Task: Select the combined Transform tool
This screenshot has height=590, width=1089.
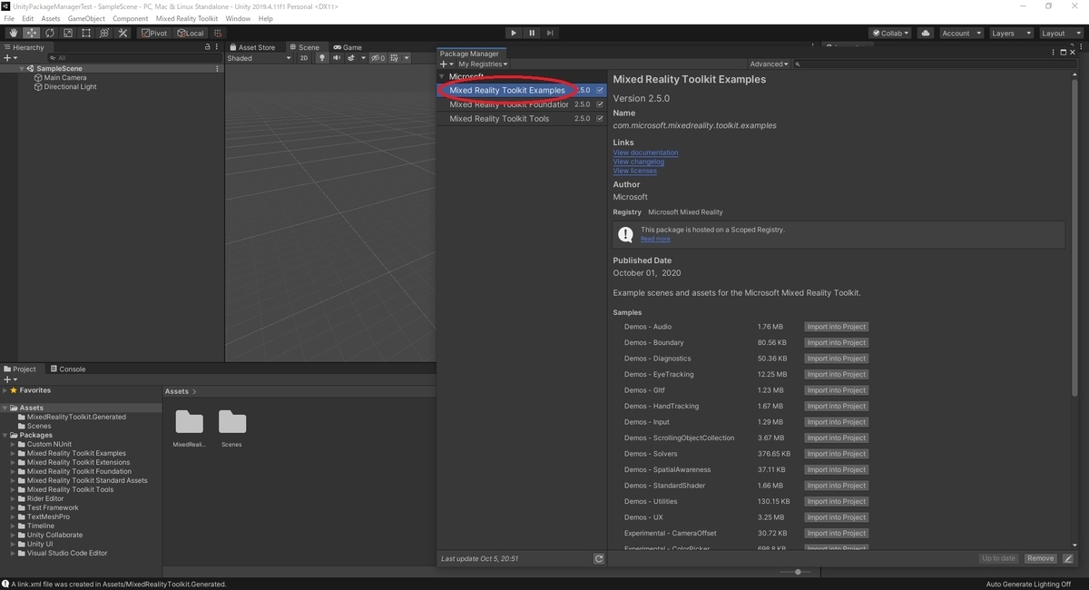Action: (103, 33)
